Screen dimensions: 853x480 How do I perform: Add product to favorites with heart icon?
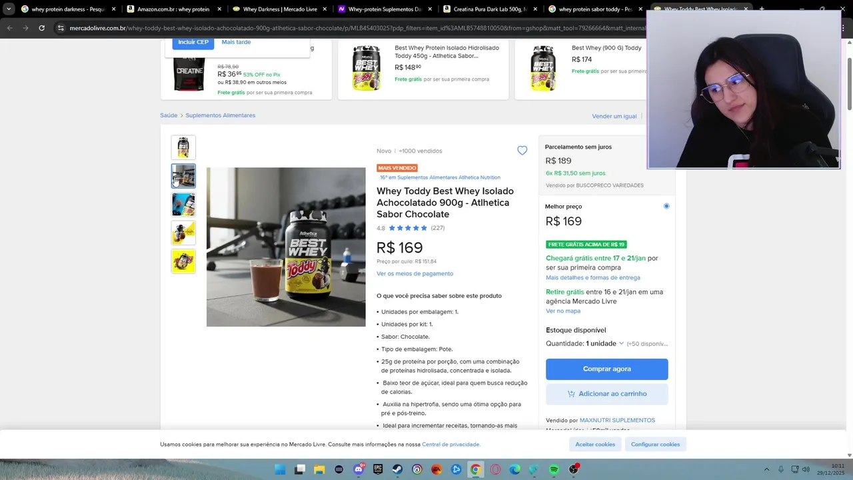[522, 151]
